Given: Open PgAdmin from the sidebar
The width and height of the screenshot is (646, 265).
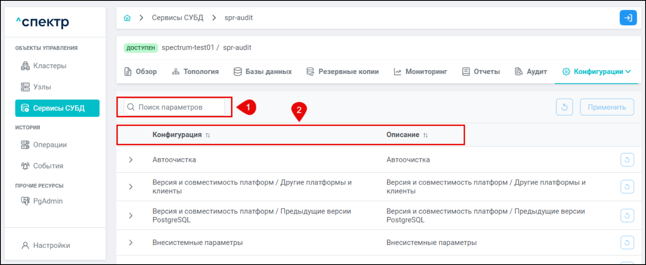Looking at the screenshot, I should point(48,201).
